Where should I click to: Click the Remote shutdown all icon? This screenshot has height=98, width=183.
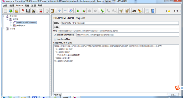click(x=114, y=11)
